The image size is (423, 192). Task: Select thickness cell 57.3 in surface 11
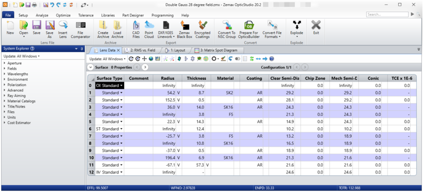(x=194, y=165)
